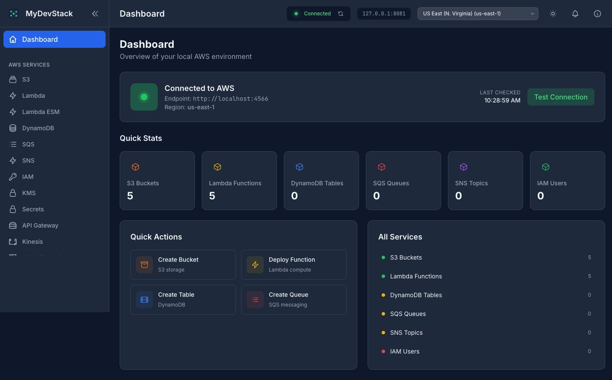Image resolution: width=612 pixels, height=380 pixels.
Task: Open notifications bell icon
Action: [575, 14]
